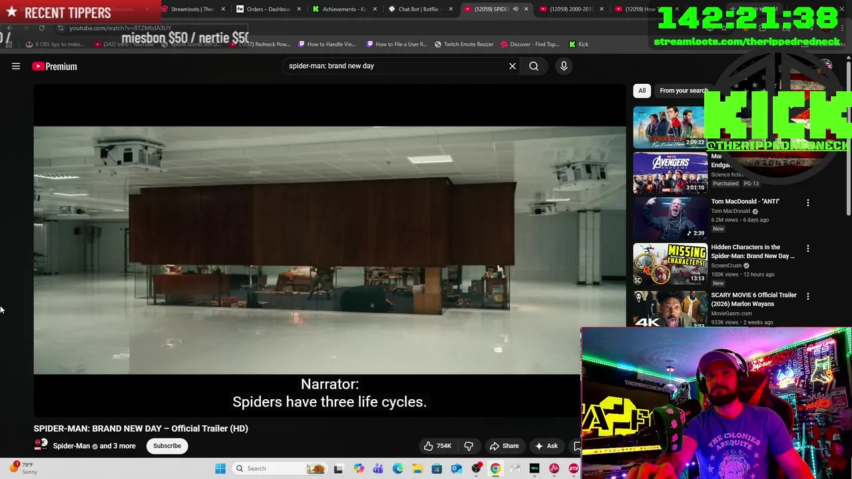Select the 'All' filter chip
Image resolution: width=852 pixels, height=479 pixels.
pyautogui.click(x=642, y=90)
